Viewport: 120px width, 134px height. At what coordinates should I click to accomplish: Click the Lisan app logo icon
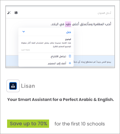[13, 86]
